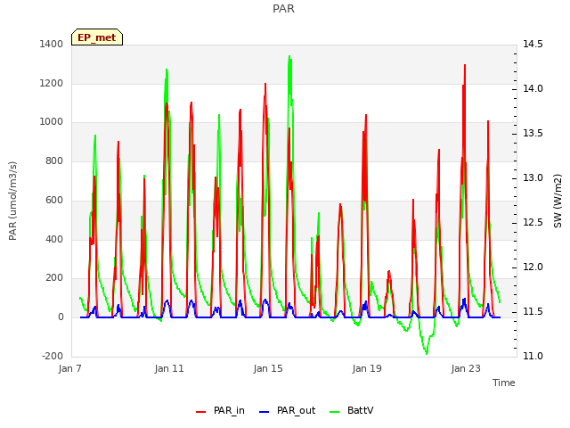
Task: Click the red PAR_in legend swatch
Action: coord(201,412)
